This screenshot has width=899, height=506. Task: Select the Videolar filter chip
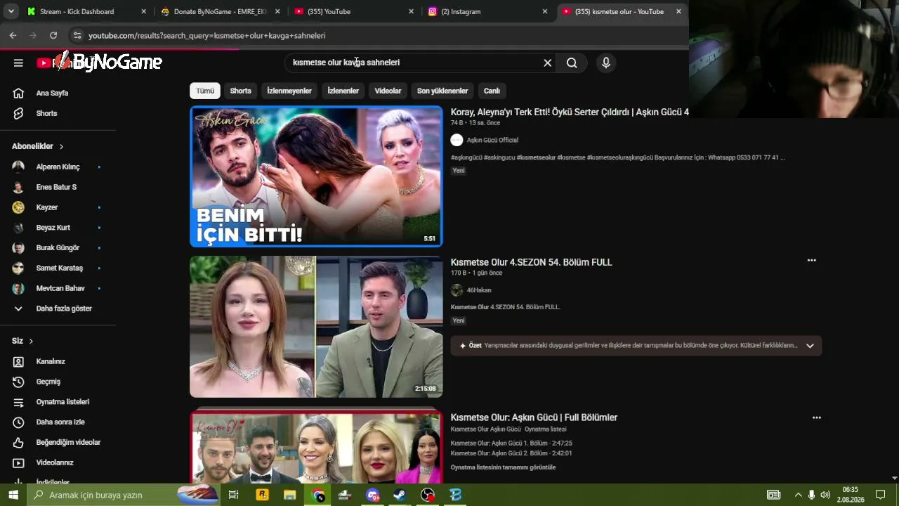[388, 91]
